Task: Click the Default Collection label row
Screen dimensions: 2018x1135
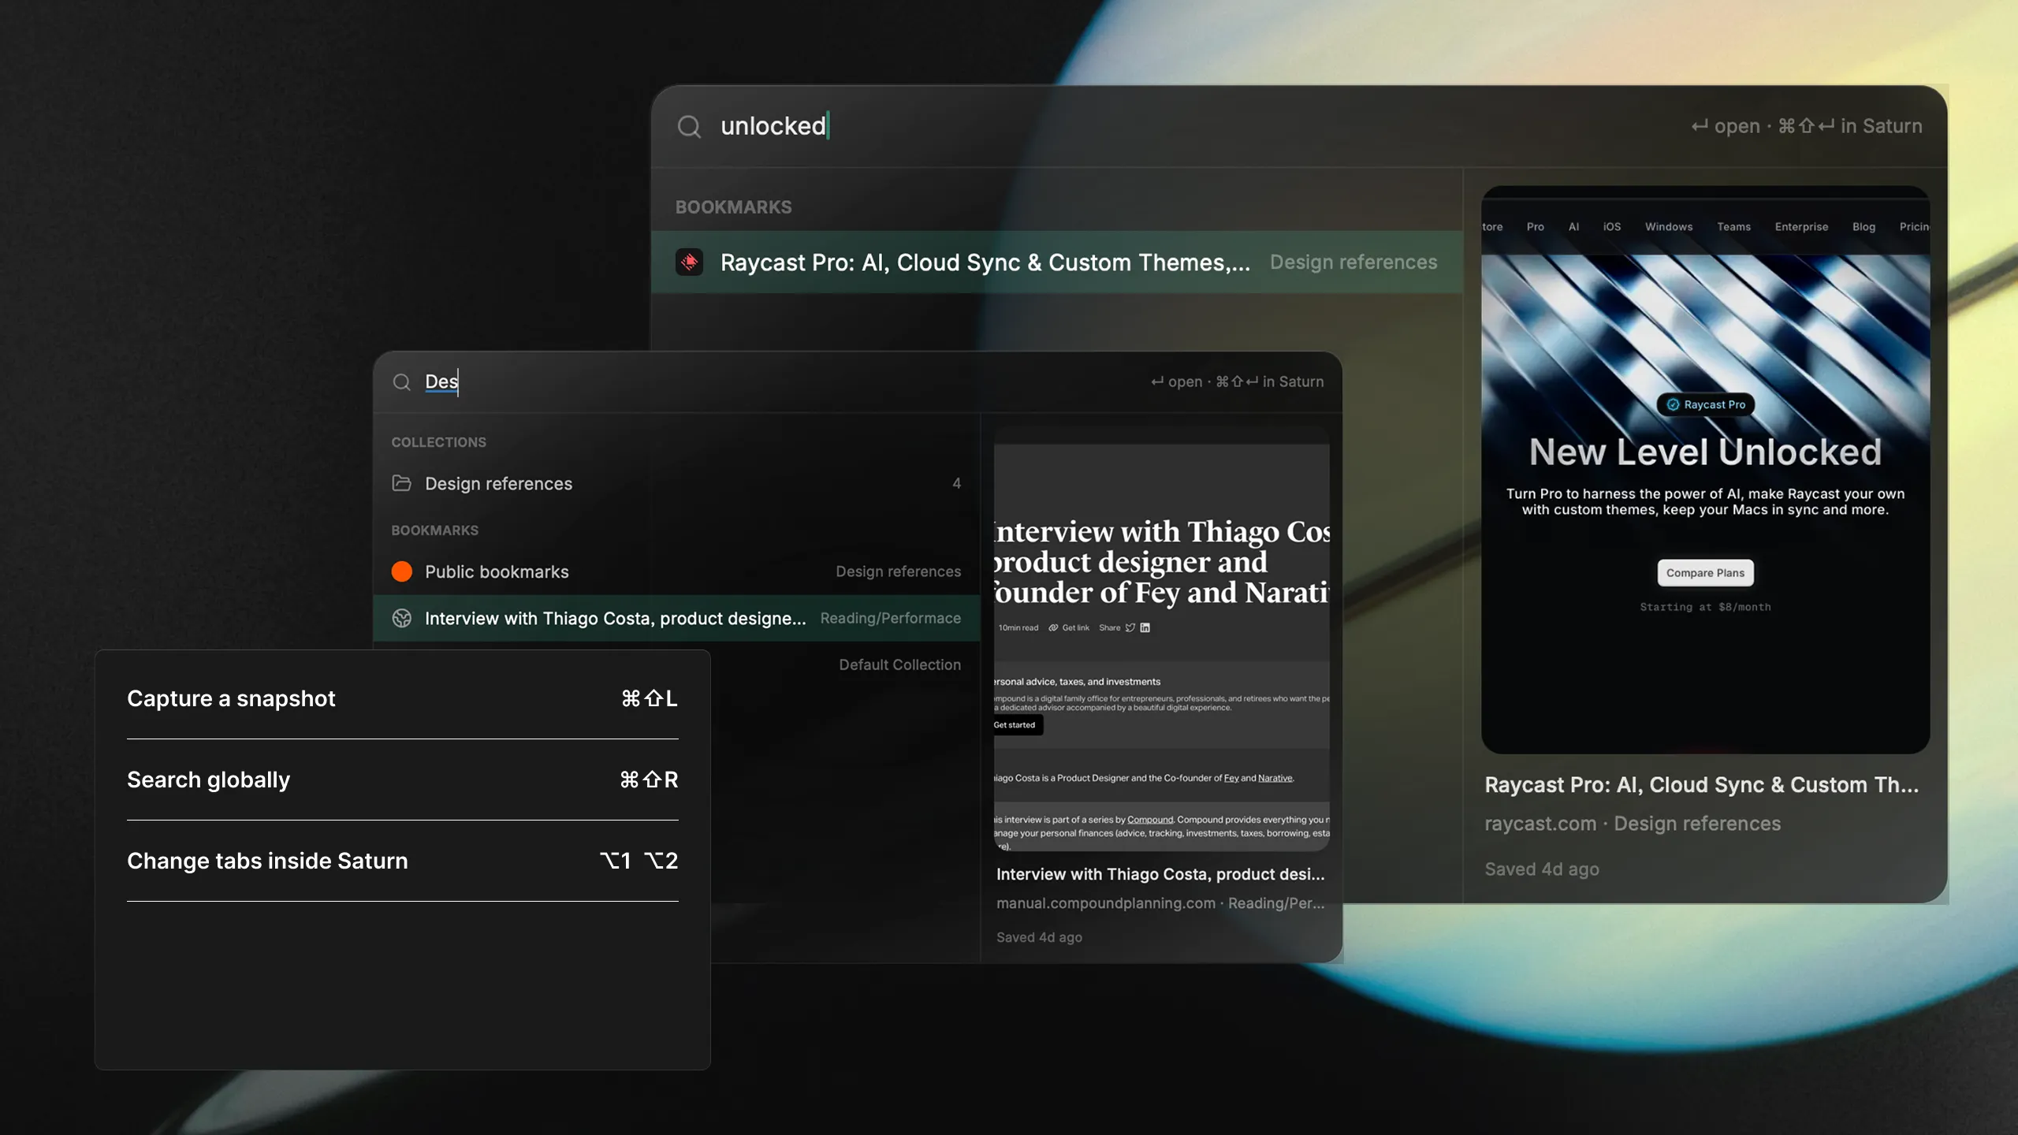Action: [899, 664]
